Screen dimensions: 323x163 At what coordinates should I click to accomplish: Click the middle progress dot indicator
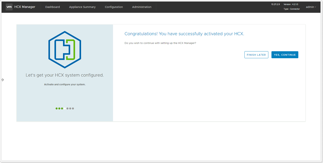coord(65,108)
